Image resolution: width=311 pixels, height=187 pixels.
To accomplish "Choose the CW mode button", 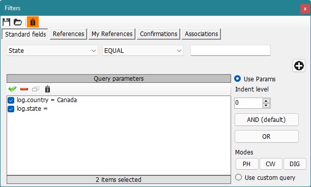I will [271, 164].
